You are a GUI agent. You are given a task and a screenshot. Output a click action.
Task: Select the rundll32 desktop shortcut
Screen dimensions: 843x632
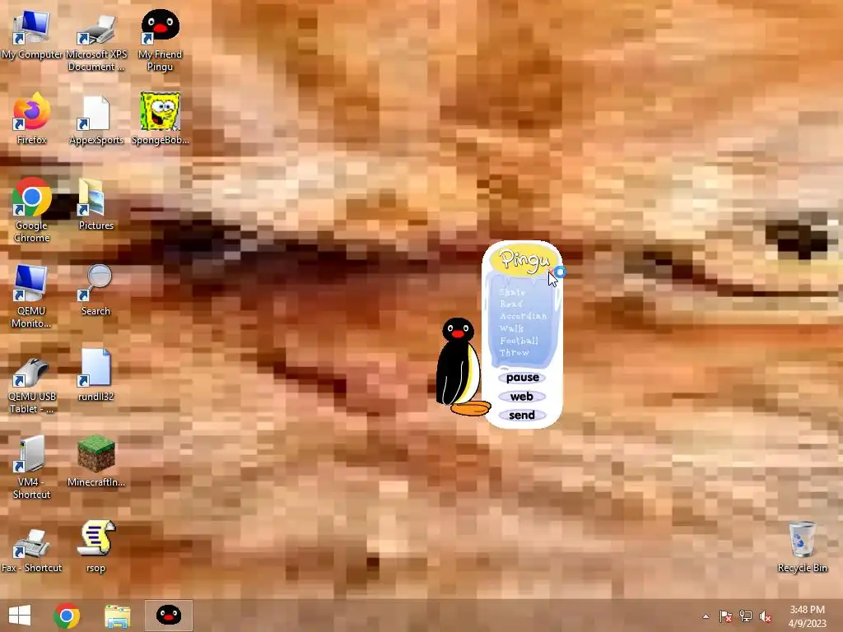[x=95, y=375]
